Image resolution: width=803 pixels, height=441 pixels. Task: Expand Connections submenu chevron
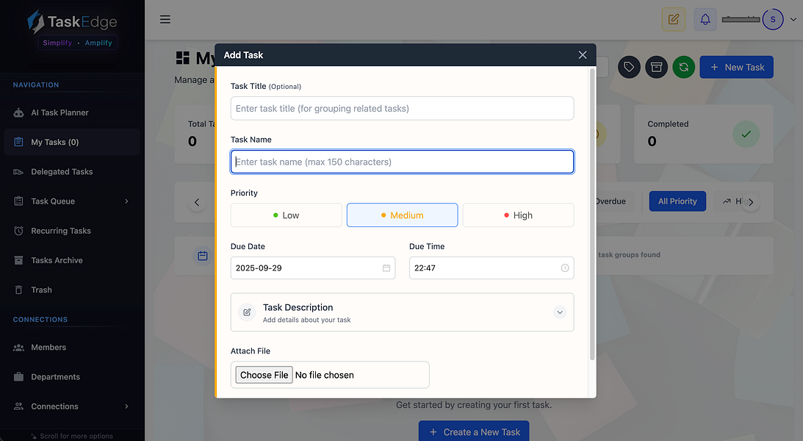126,406
